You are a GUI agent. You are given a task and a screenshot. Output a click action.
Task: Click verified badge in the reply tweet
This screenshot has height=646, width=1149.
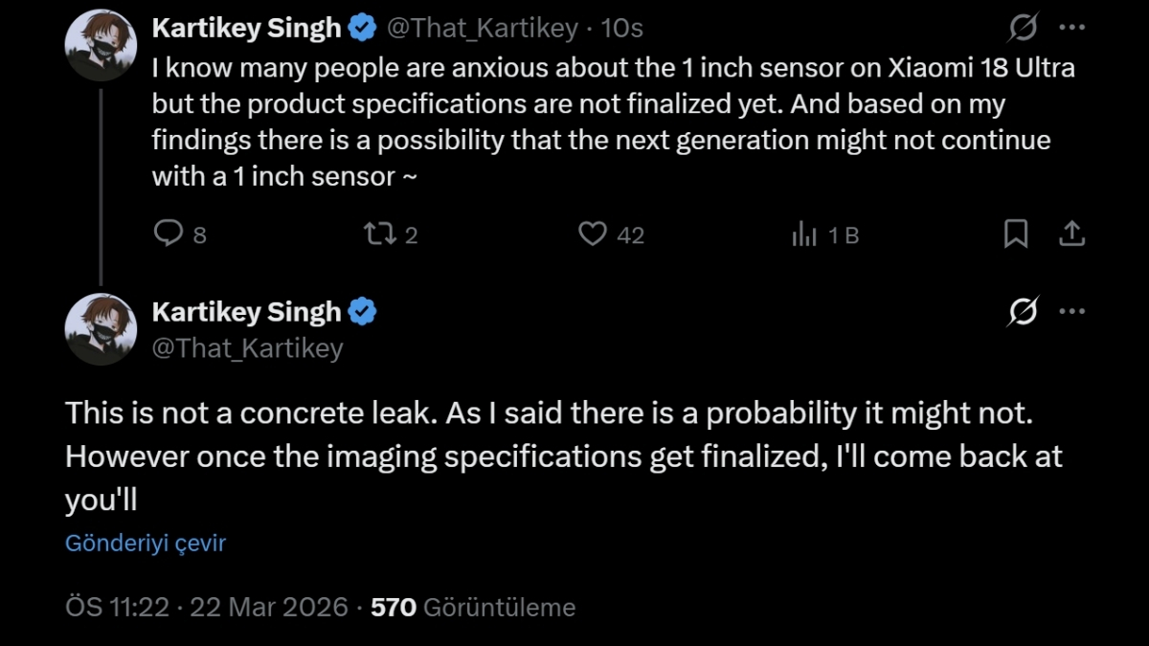[361, 312]
